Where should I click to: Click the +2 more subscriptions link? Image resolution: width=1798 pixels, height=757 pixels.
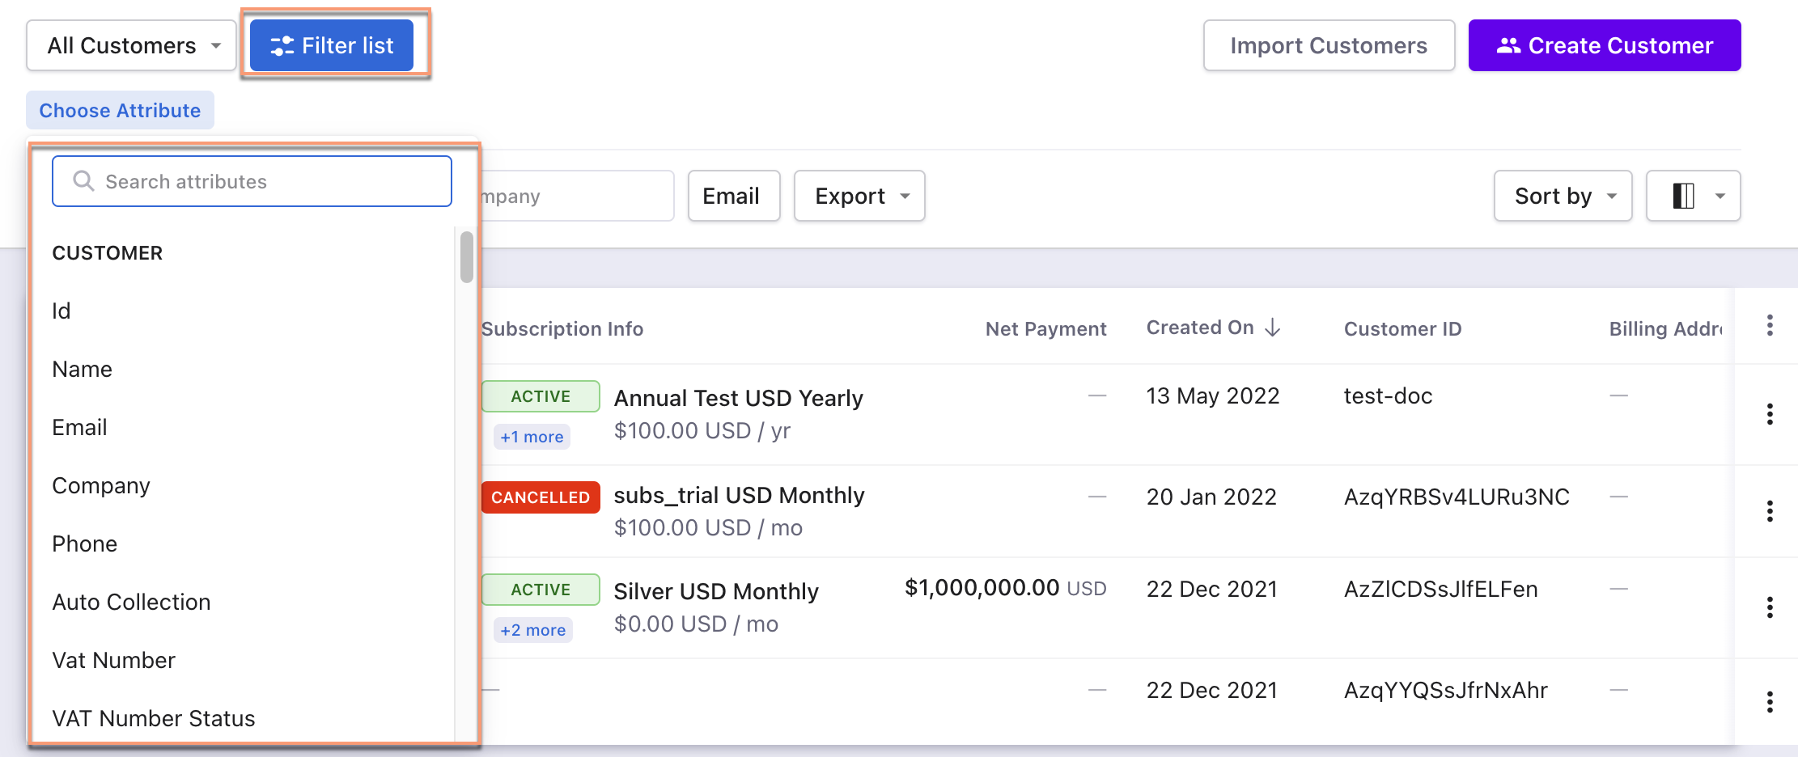(532, 630)
